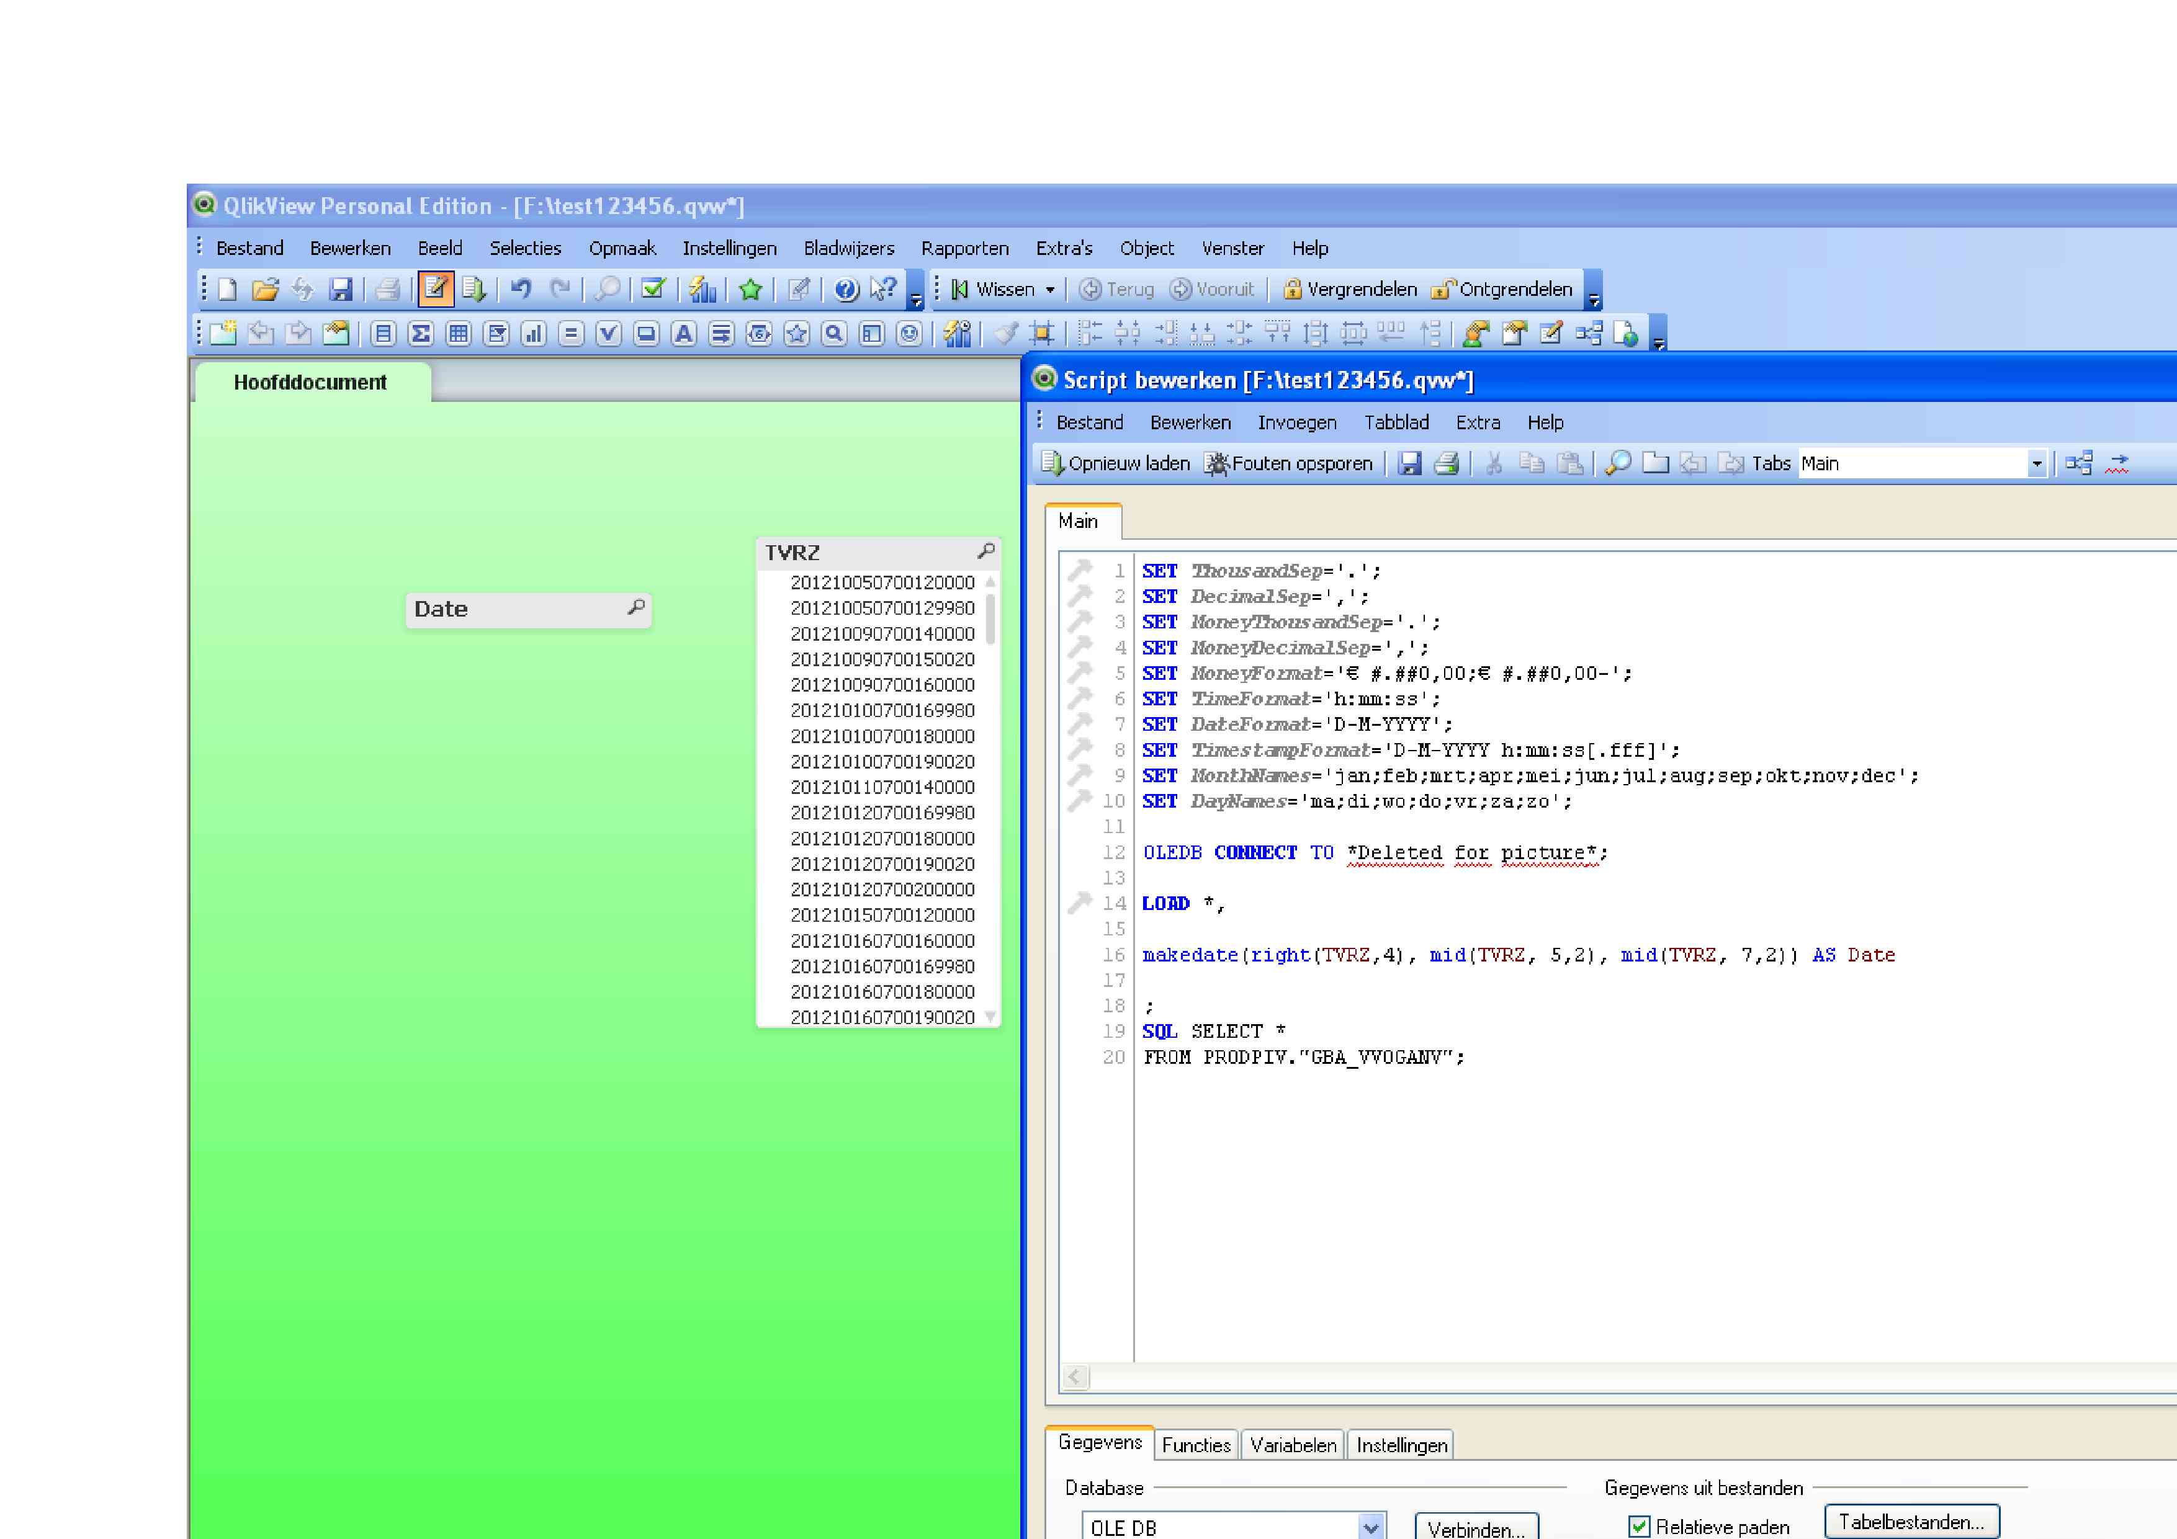
Task: Click the search icon in TVRZ list box
Action: (986, 551)
